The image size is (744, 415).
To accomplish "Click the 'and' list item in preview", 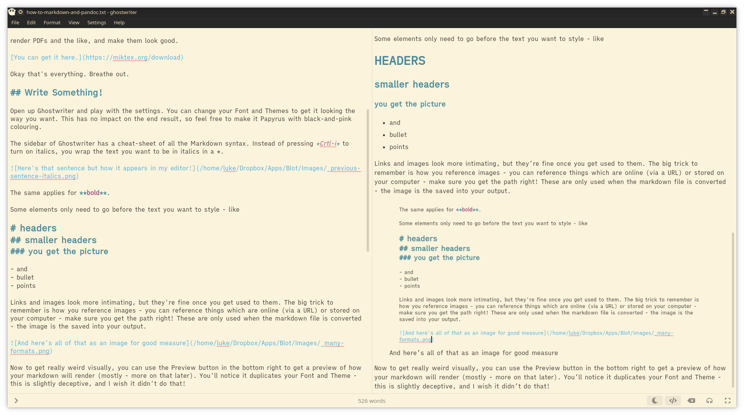I will (x=395, y=123).
